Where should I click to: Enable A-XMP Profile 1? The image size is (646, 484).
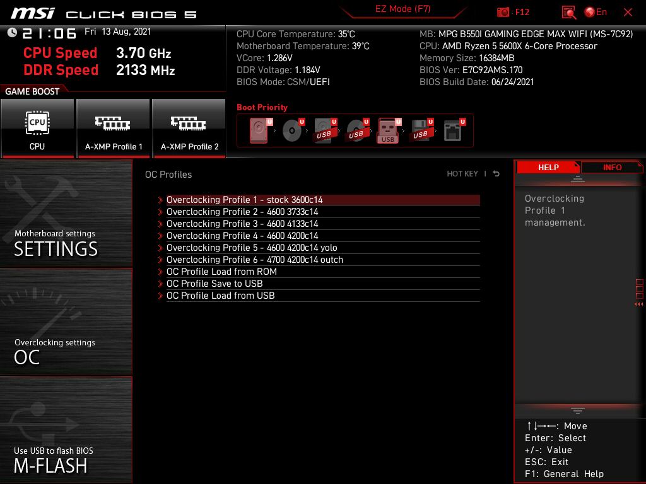[x=114, y=129]
